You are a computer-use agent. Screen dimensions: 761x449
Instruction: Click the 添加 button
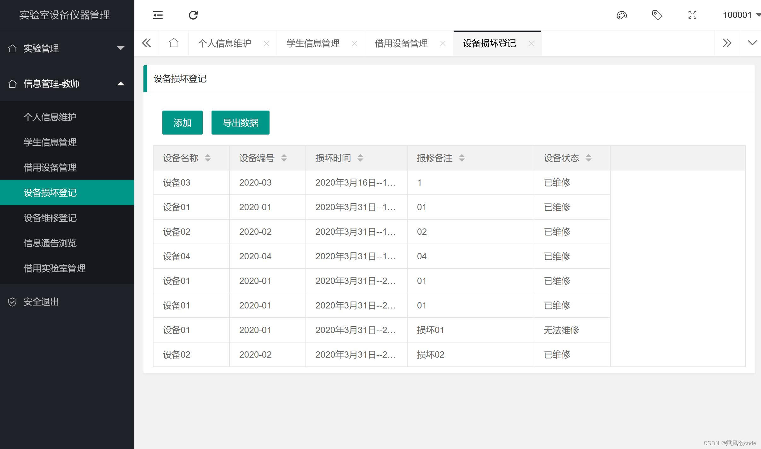tap(182, 123)
